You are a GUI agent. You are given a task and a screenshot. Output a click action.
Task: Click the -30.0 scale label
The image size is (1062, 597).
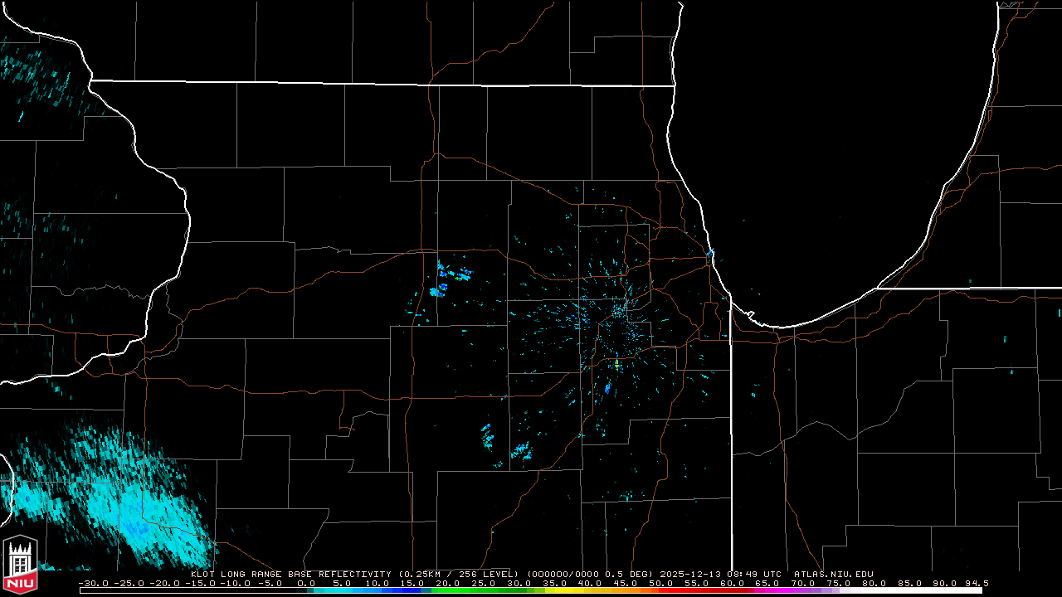[94, 583]
